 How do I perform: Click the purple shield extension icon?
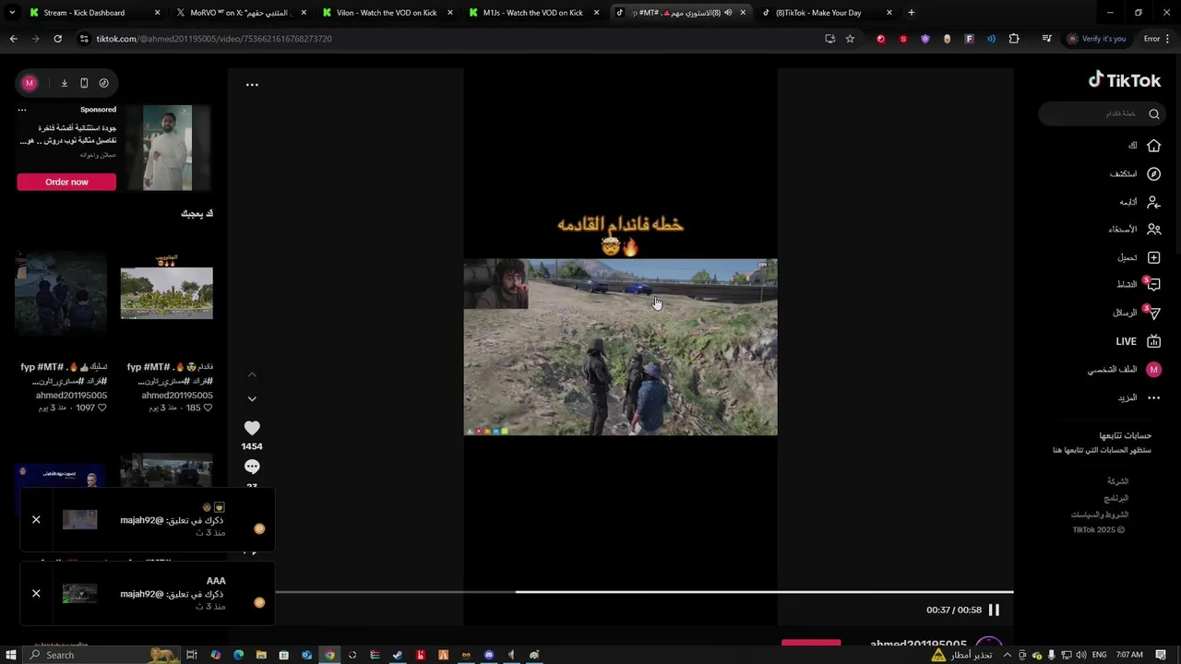[x=925, y=39]
